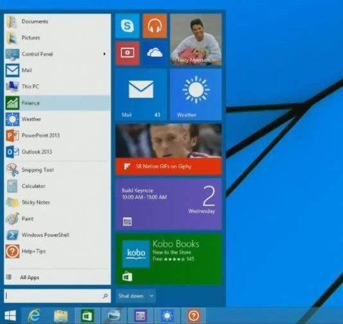Click the PowerPoint 2013 icon
This screenshot has width=343, height=324.
click(12, 135)
